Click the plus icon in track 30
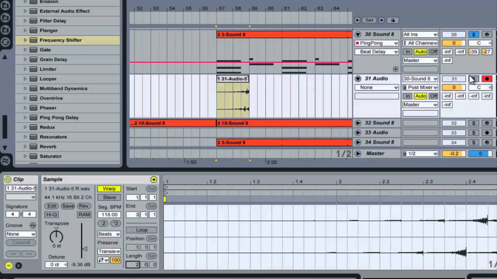The image size is (497, 279). (x=395, y=69)
